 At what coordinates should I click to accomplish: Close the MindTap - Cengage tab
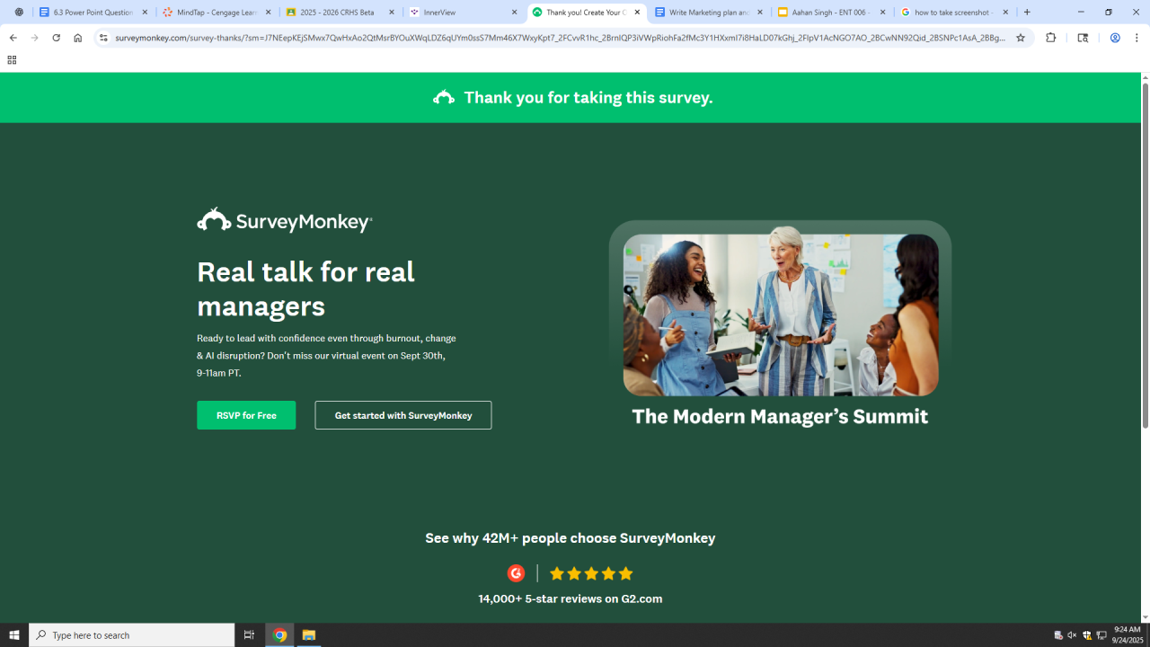(268, 13)
